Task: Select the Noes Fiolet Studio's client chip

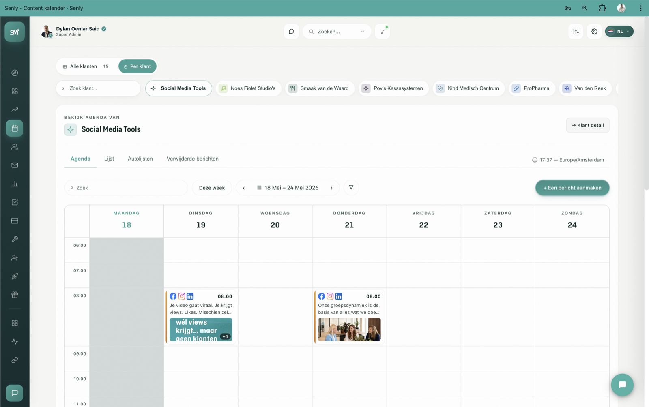Action: (248, 88)
